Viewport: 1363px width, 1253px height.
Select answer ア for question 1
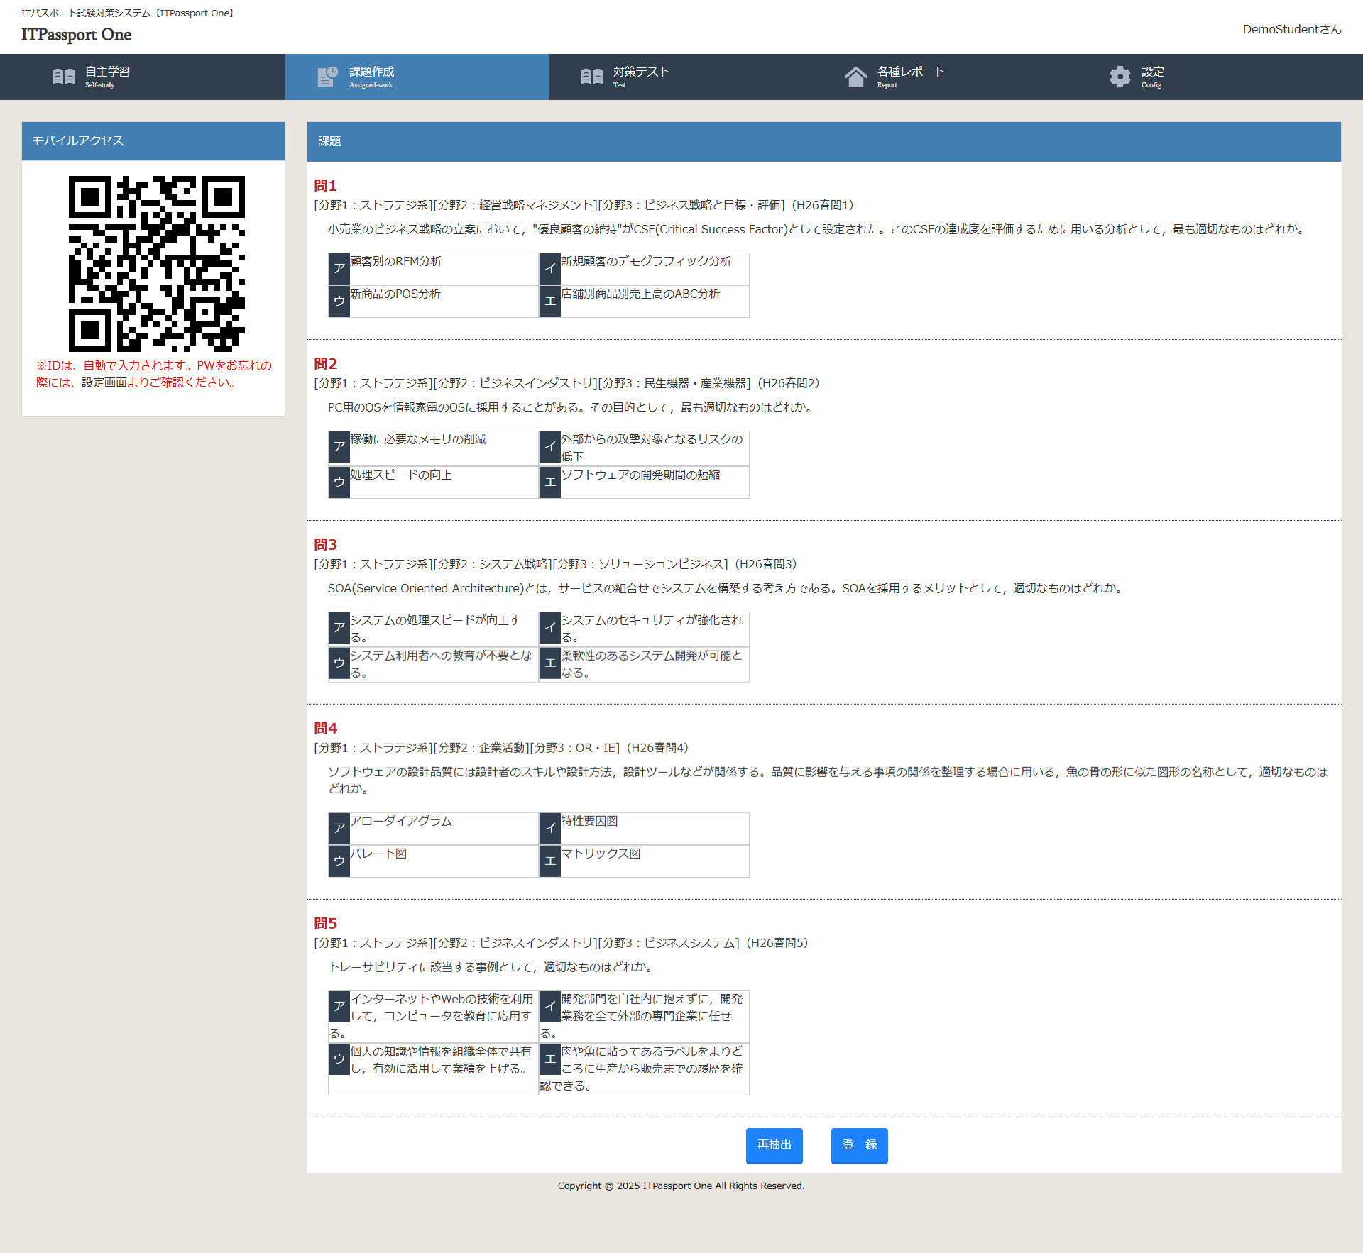pos(339,268)
